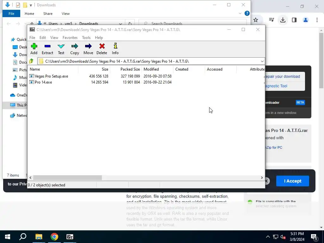This screenshot has height=243, width=324.
Task: Sort by the Accessed column
Action: (x=221, y=69)
